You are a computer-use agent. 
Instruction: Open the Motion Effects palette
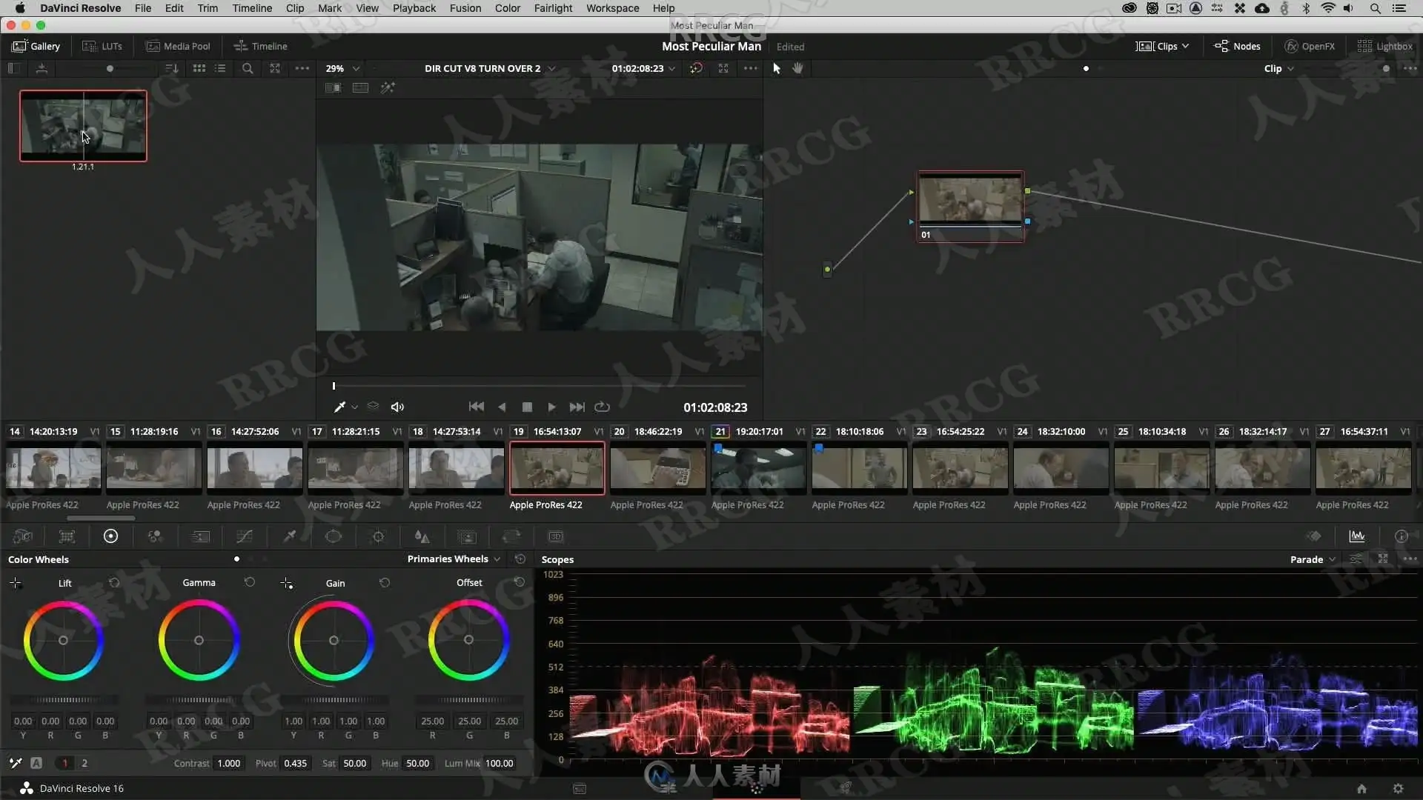(x=200, y=536)
